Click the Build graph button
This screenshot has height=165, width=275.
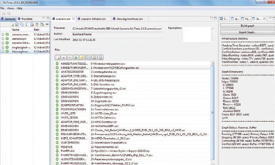247,26
